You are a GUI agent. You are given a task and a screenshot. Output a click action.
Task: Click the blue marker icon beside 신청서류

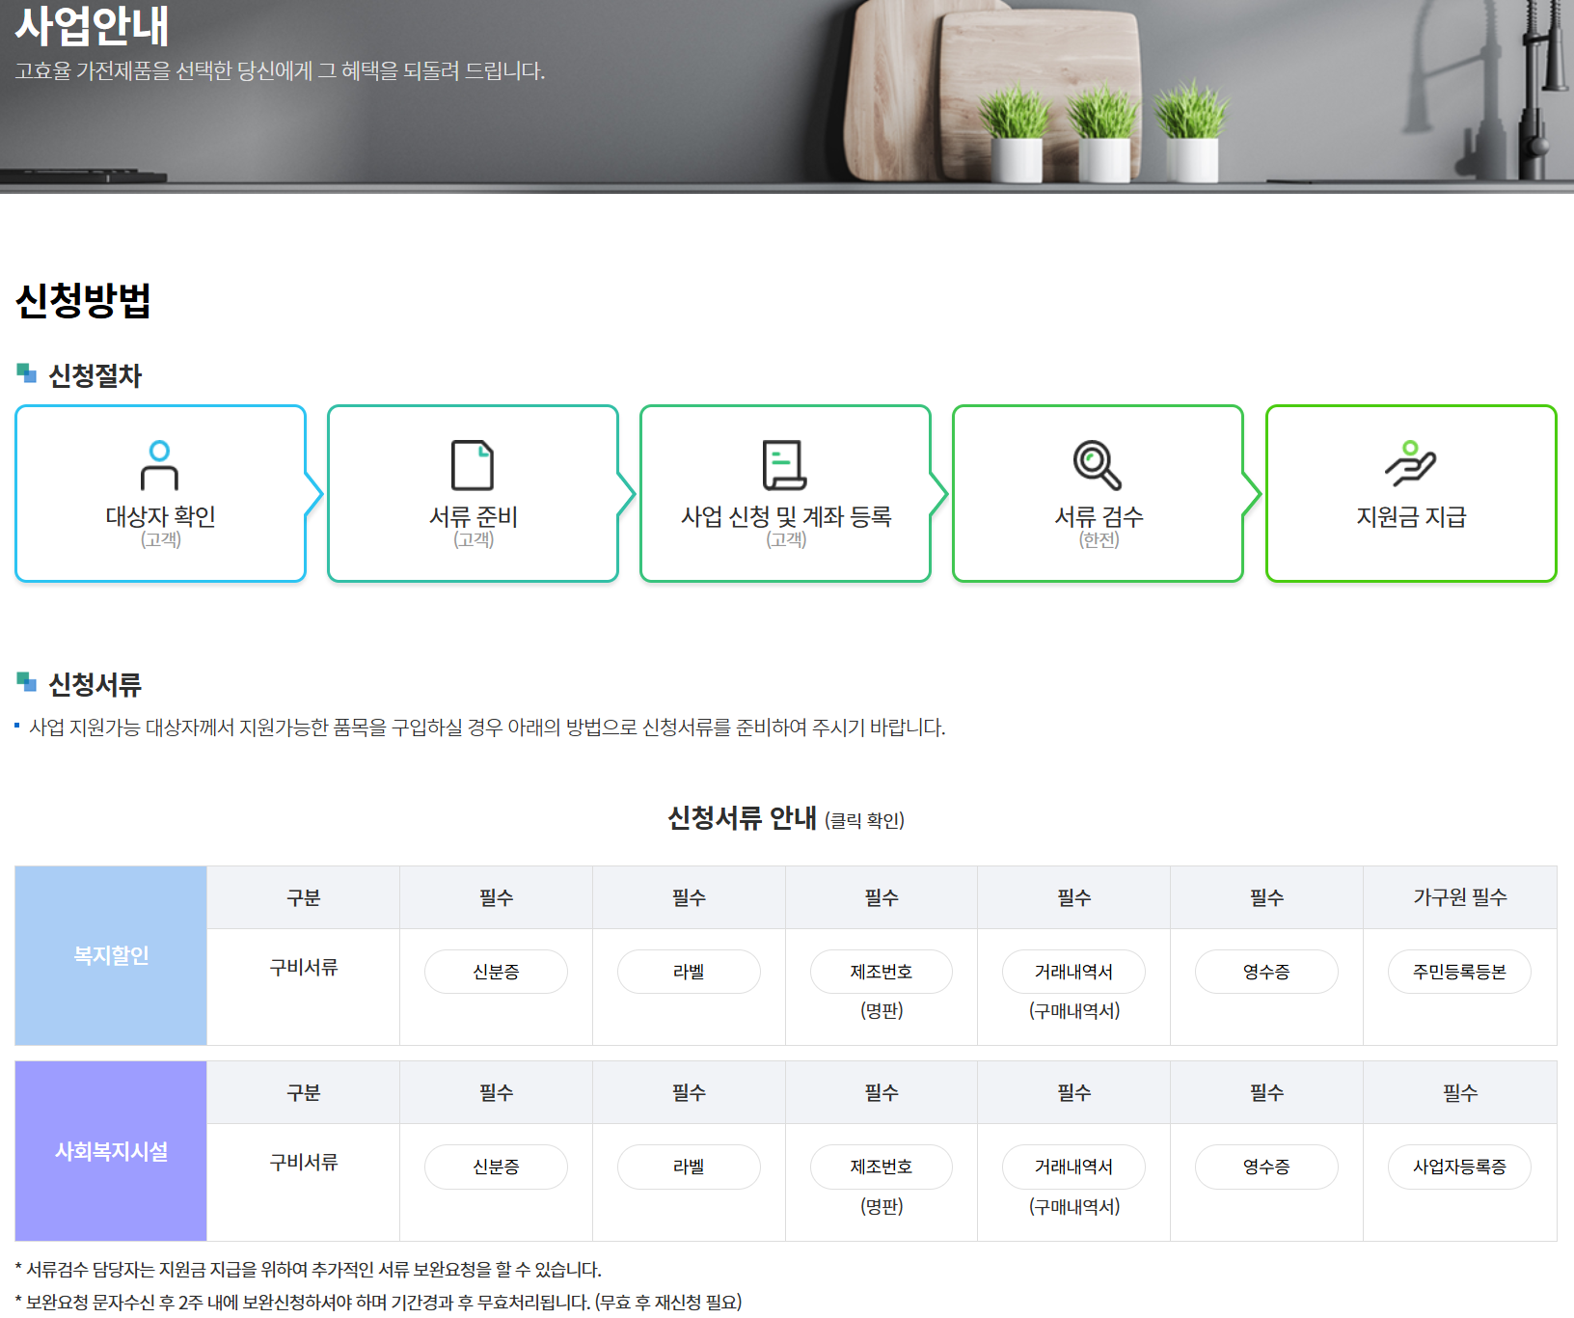(25, 683)
